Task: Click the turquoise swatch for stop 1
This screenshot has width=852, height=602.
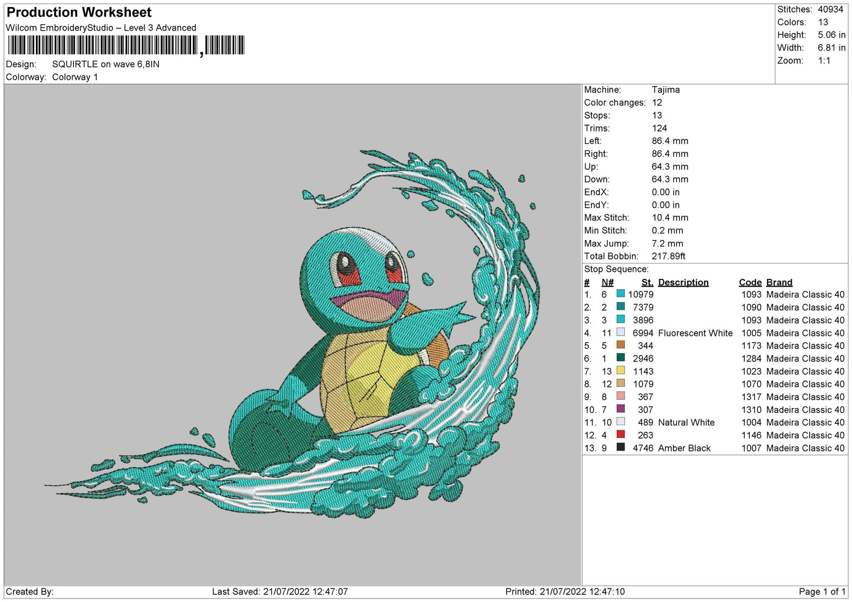Action: tap(620, 294)
